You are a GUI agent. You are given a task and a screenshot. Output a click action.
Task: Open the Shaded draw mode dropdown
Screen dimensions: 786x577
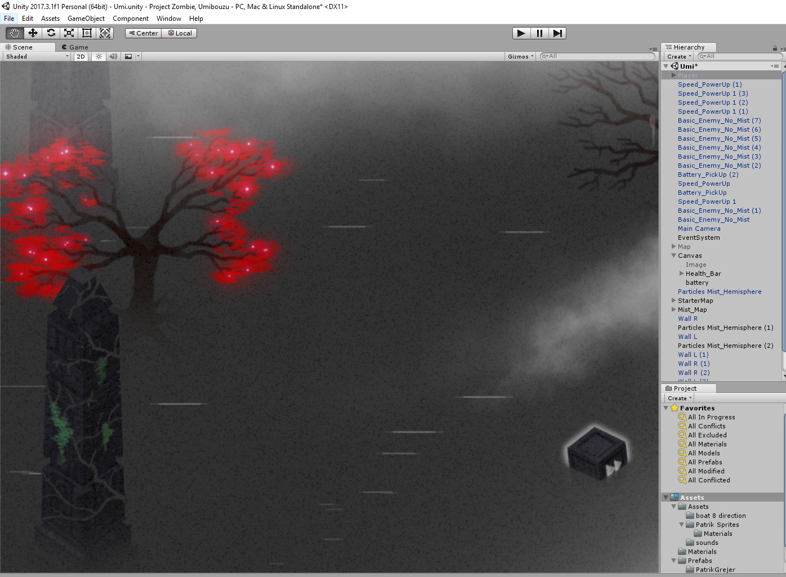37,56
